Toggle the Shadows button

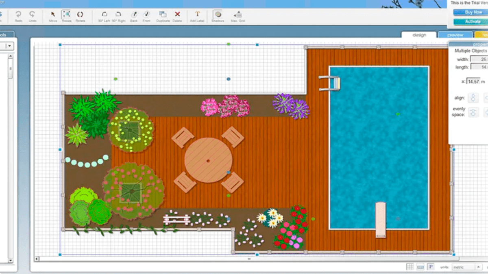[x=218, y=16]
